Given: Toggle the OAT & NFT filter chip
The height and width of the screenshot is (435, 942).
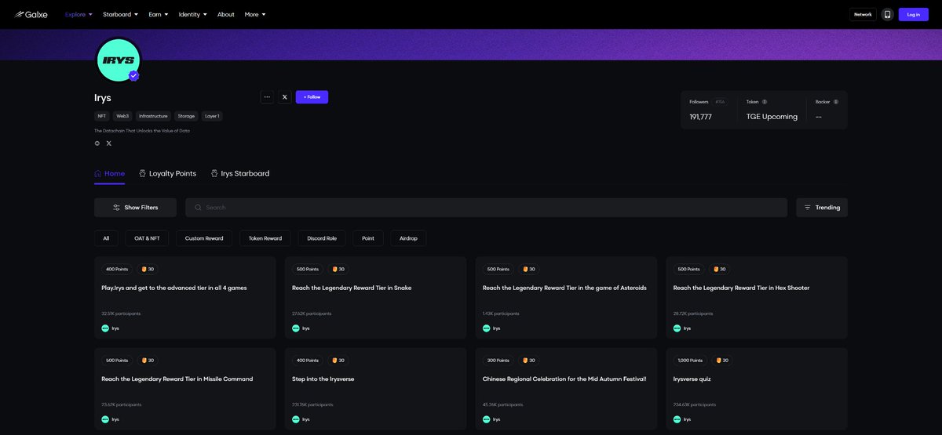Looking at the screenshot, I should (x=147, y=238).
